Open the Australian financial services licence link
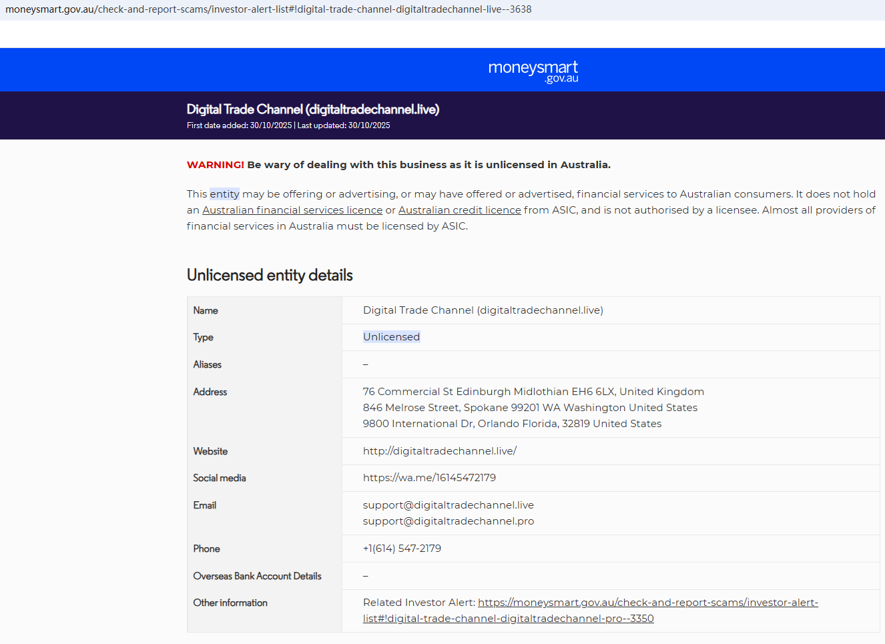The image size is (885, 644). 292,210
